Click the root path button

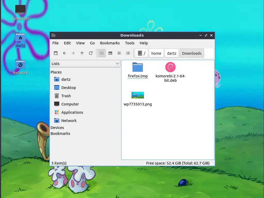(x=142, y=53)
